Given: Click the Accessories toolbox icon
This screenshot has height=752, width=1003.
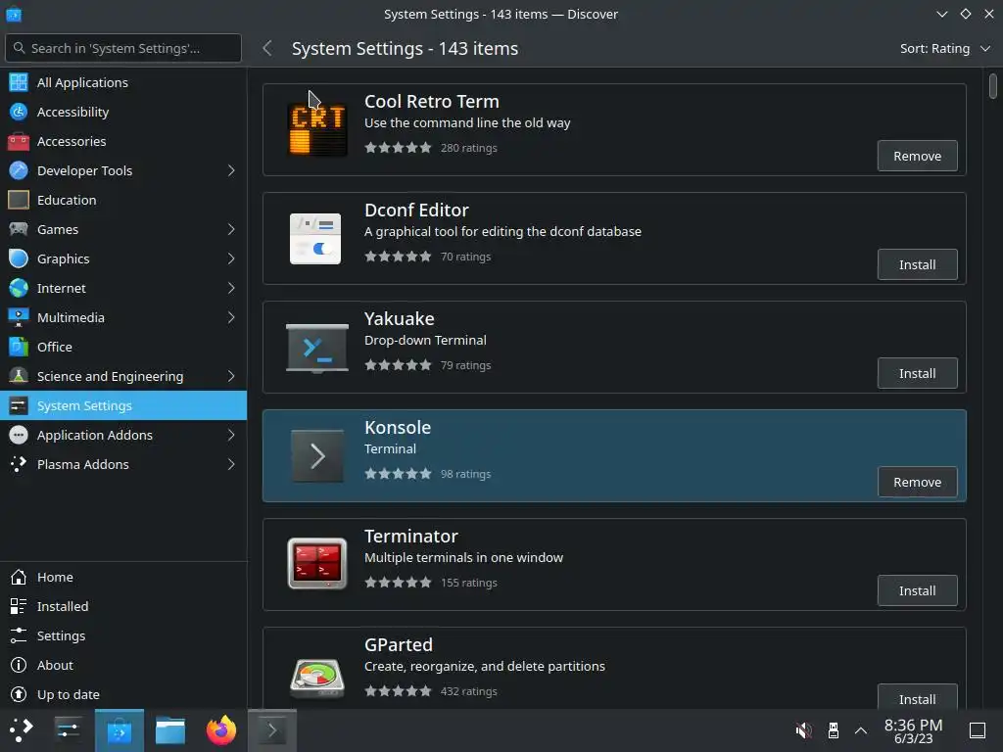Looking at the screenshot, I should (x=19, y=141).
